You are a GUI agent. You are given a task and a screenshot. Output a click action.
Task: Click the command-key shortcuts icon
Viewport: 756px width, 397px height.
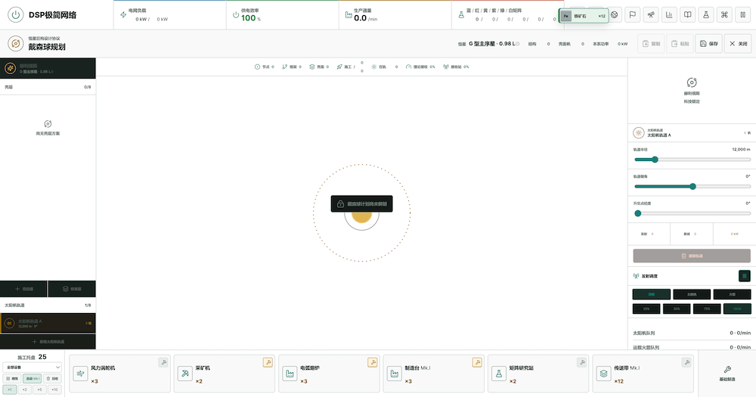[x=724, y=15]
